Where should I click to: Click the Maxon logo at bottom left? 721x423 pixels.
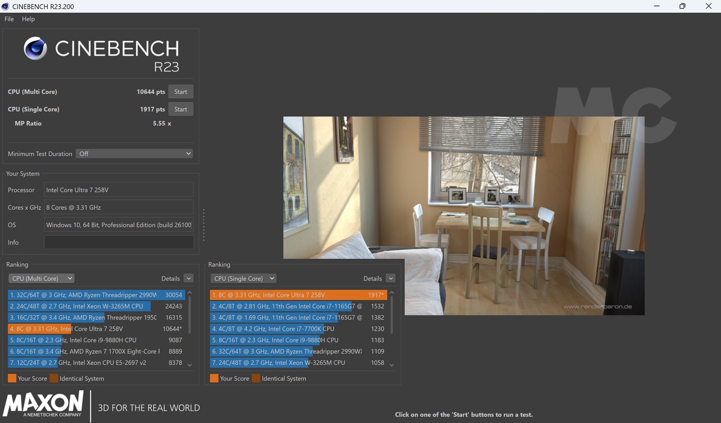tap(44, 404)
